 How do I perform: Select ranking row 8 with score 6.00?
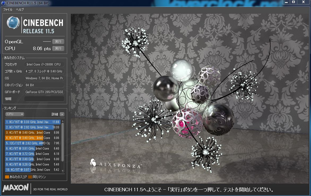coord(33,159)
